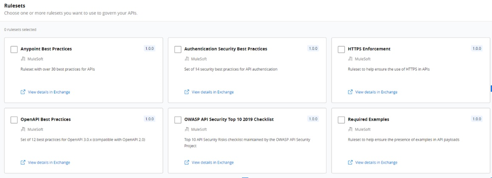Image resolution: width=492 pixels, height=178 pixels.
Task: Select the Authentication Security Best Practices checkbox
Action: 178,49
